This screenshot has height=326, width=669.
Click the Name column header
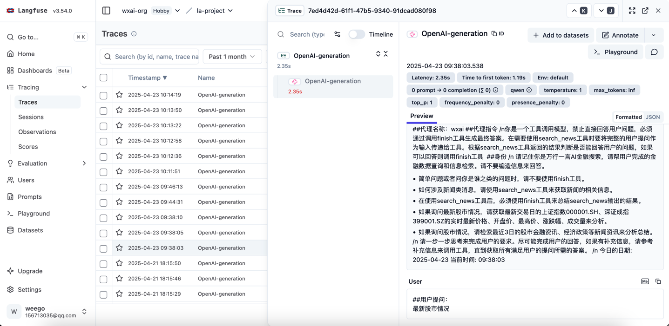(206, 78)
